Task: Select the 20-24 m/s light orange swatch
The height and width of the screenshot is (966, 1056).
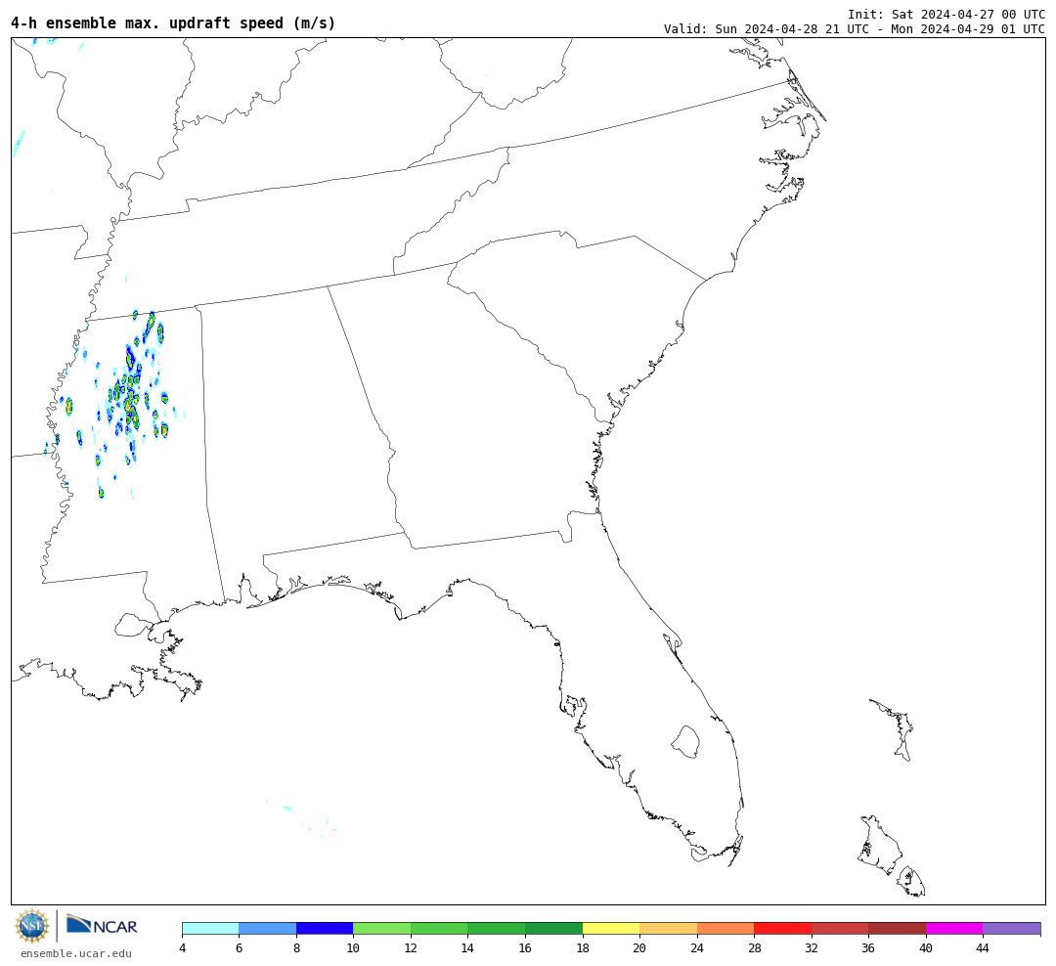Action: 668,928
